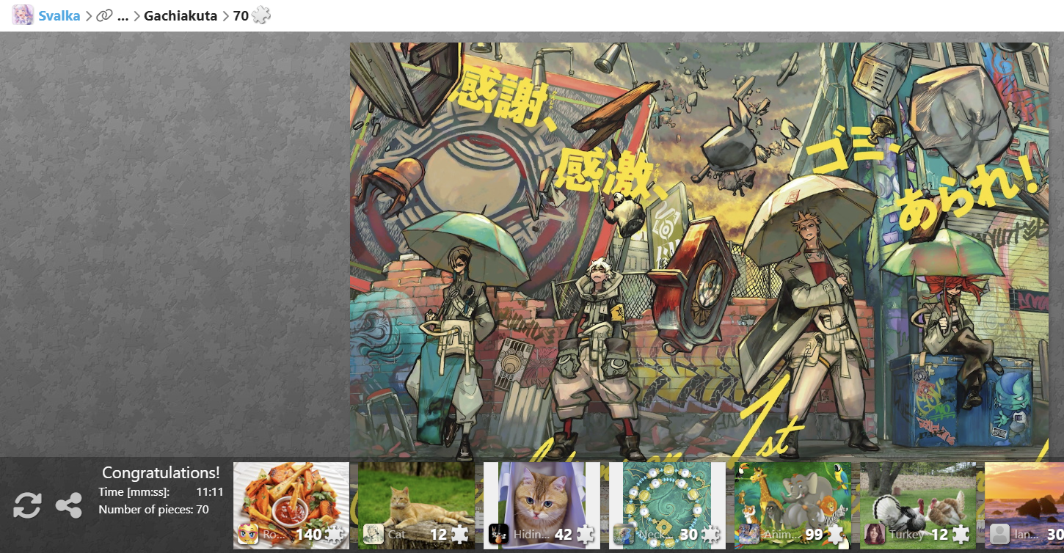Image resolution: width=1064 pixels, height=553 pixels.
Task: Open the cartoon animals 99-piece puzzle
Action: [792, 505]
